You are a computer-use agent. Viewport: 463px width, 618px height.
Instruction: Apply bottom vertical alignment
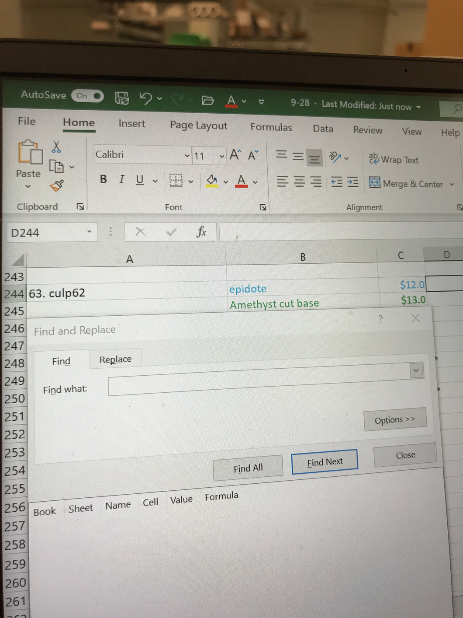pos(314,158)
